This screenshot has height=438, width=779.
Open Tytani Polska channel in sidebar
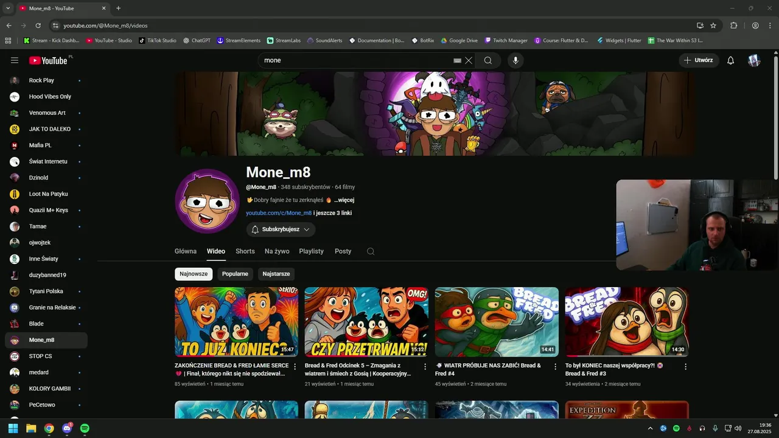pos(46,291)
